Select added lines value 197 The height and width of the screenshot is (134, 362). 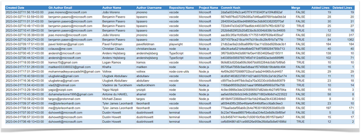[x=328, y=108]
